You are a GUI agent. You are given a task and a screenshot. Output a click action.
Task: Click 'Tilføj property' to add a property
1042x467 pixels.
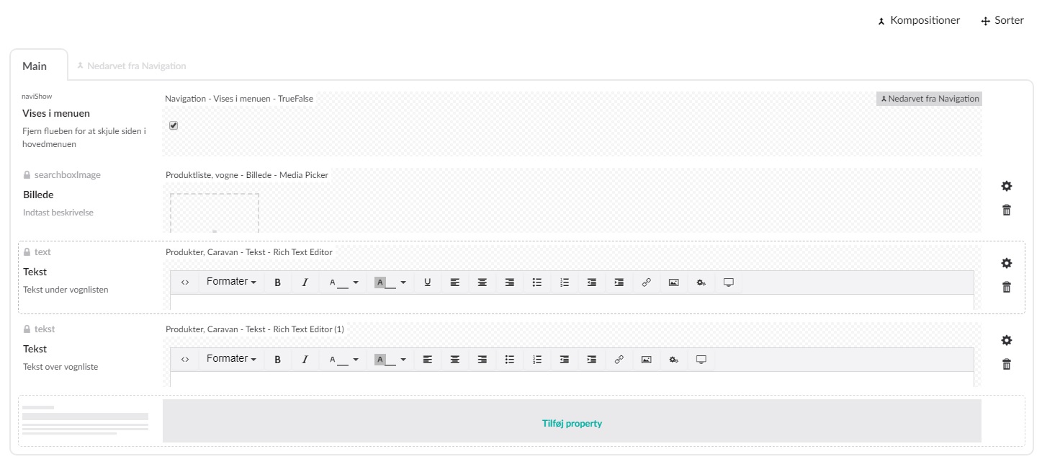click(572, 423)
